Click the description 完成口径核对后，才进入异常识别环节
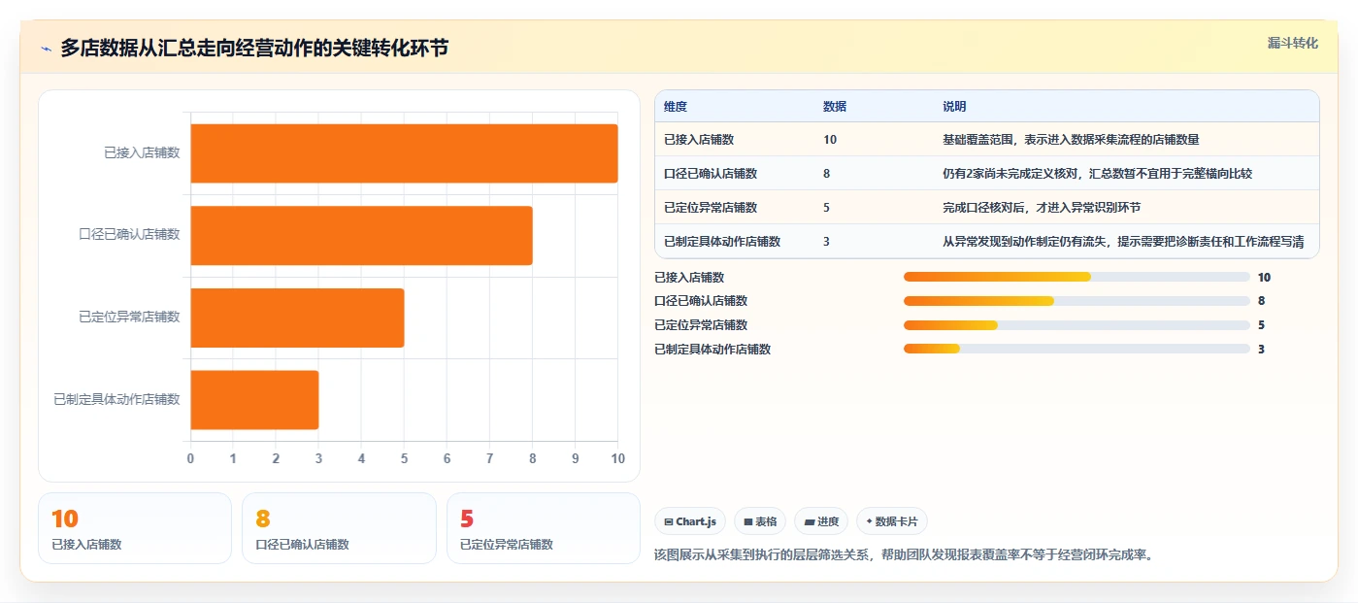 [x=1042, y=208]
